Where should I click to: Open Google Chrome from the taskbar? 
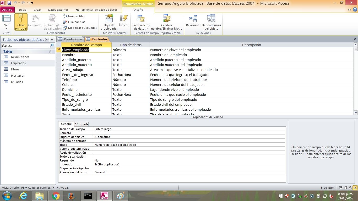(x=56, y=196)
